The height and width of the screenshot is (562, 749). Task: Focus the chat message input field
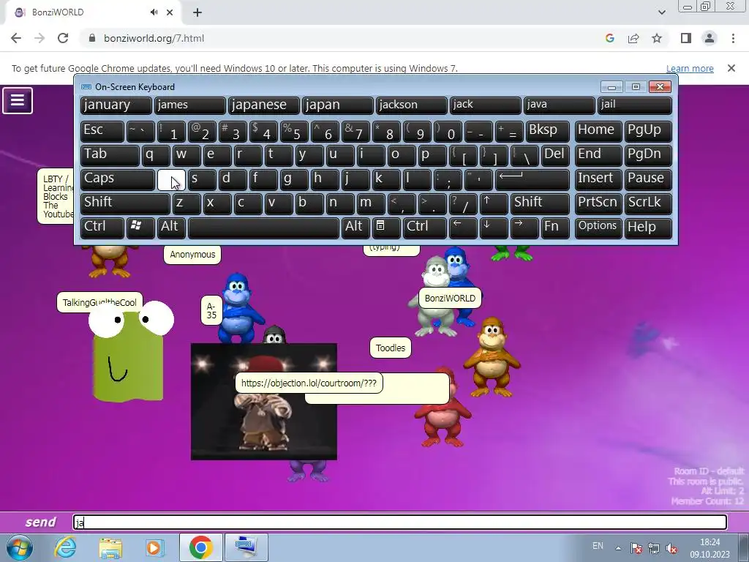tap(400, 522)
